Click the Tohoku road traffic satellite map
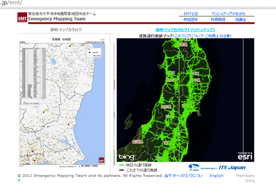The height and width of the screenshot is (194, 276). pyautogui.click(x=185, y=100)
